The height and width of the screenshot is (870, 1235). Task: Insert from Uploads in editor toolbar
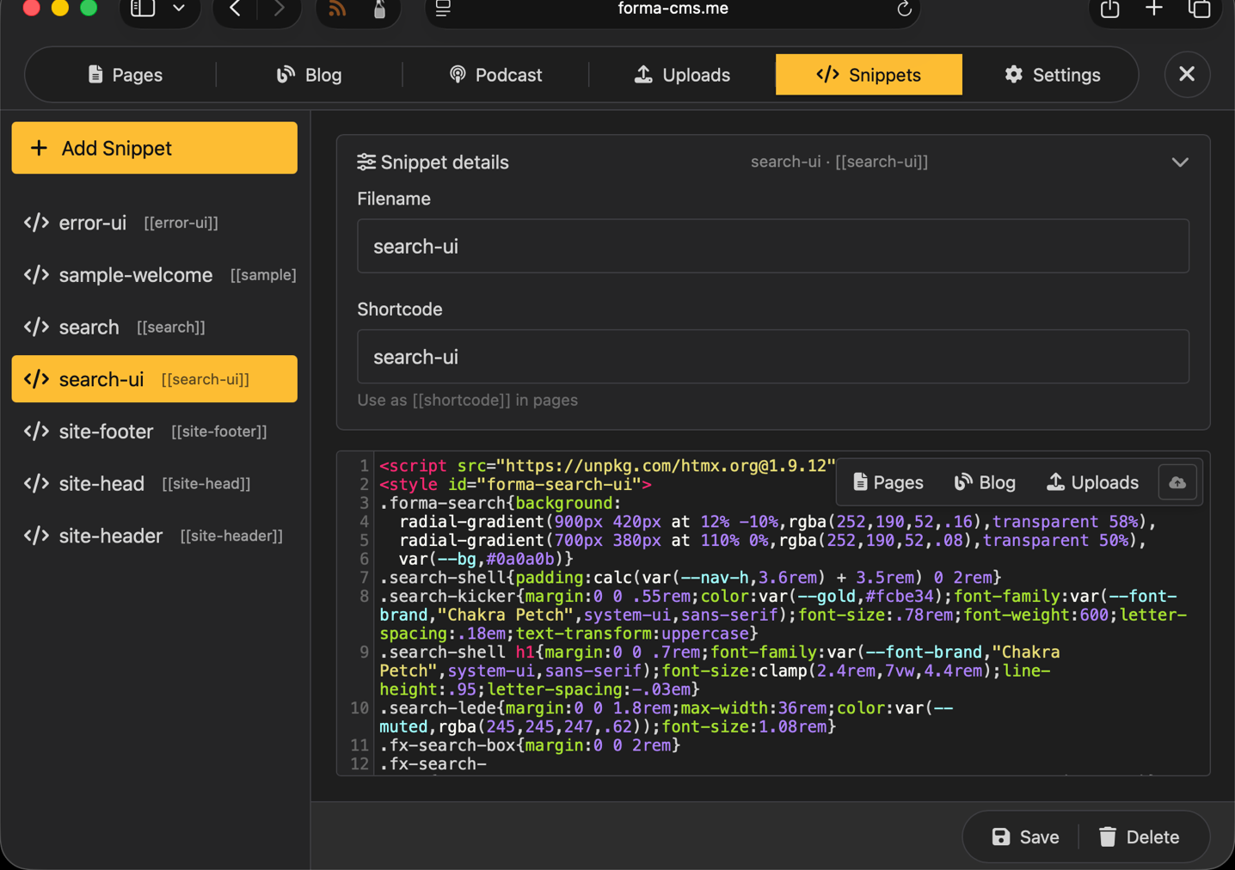click(x=1092, y=482)
